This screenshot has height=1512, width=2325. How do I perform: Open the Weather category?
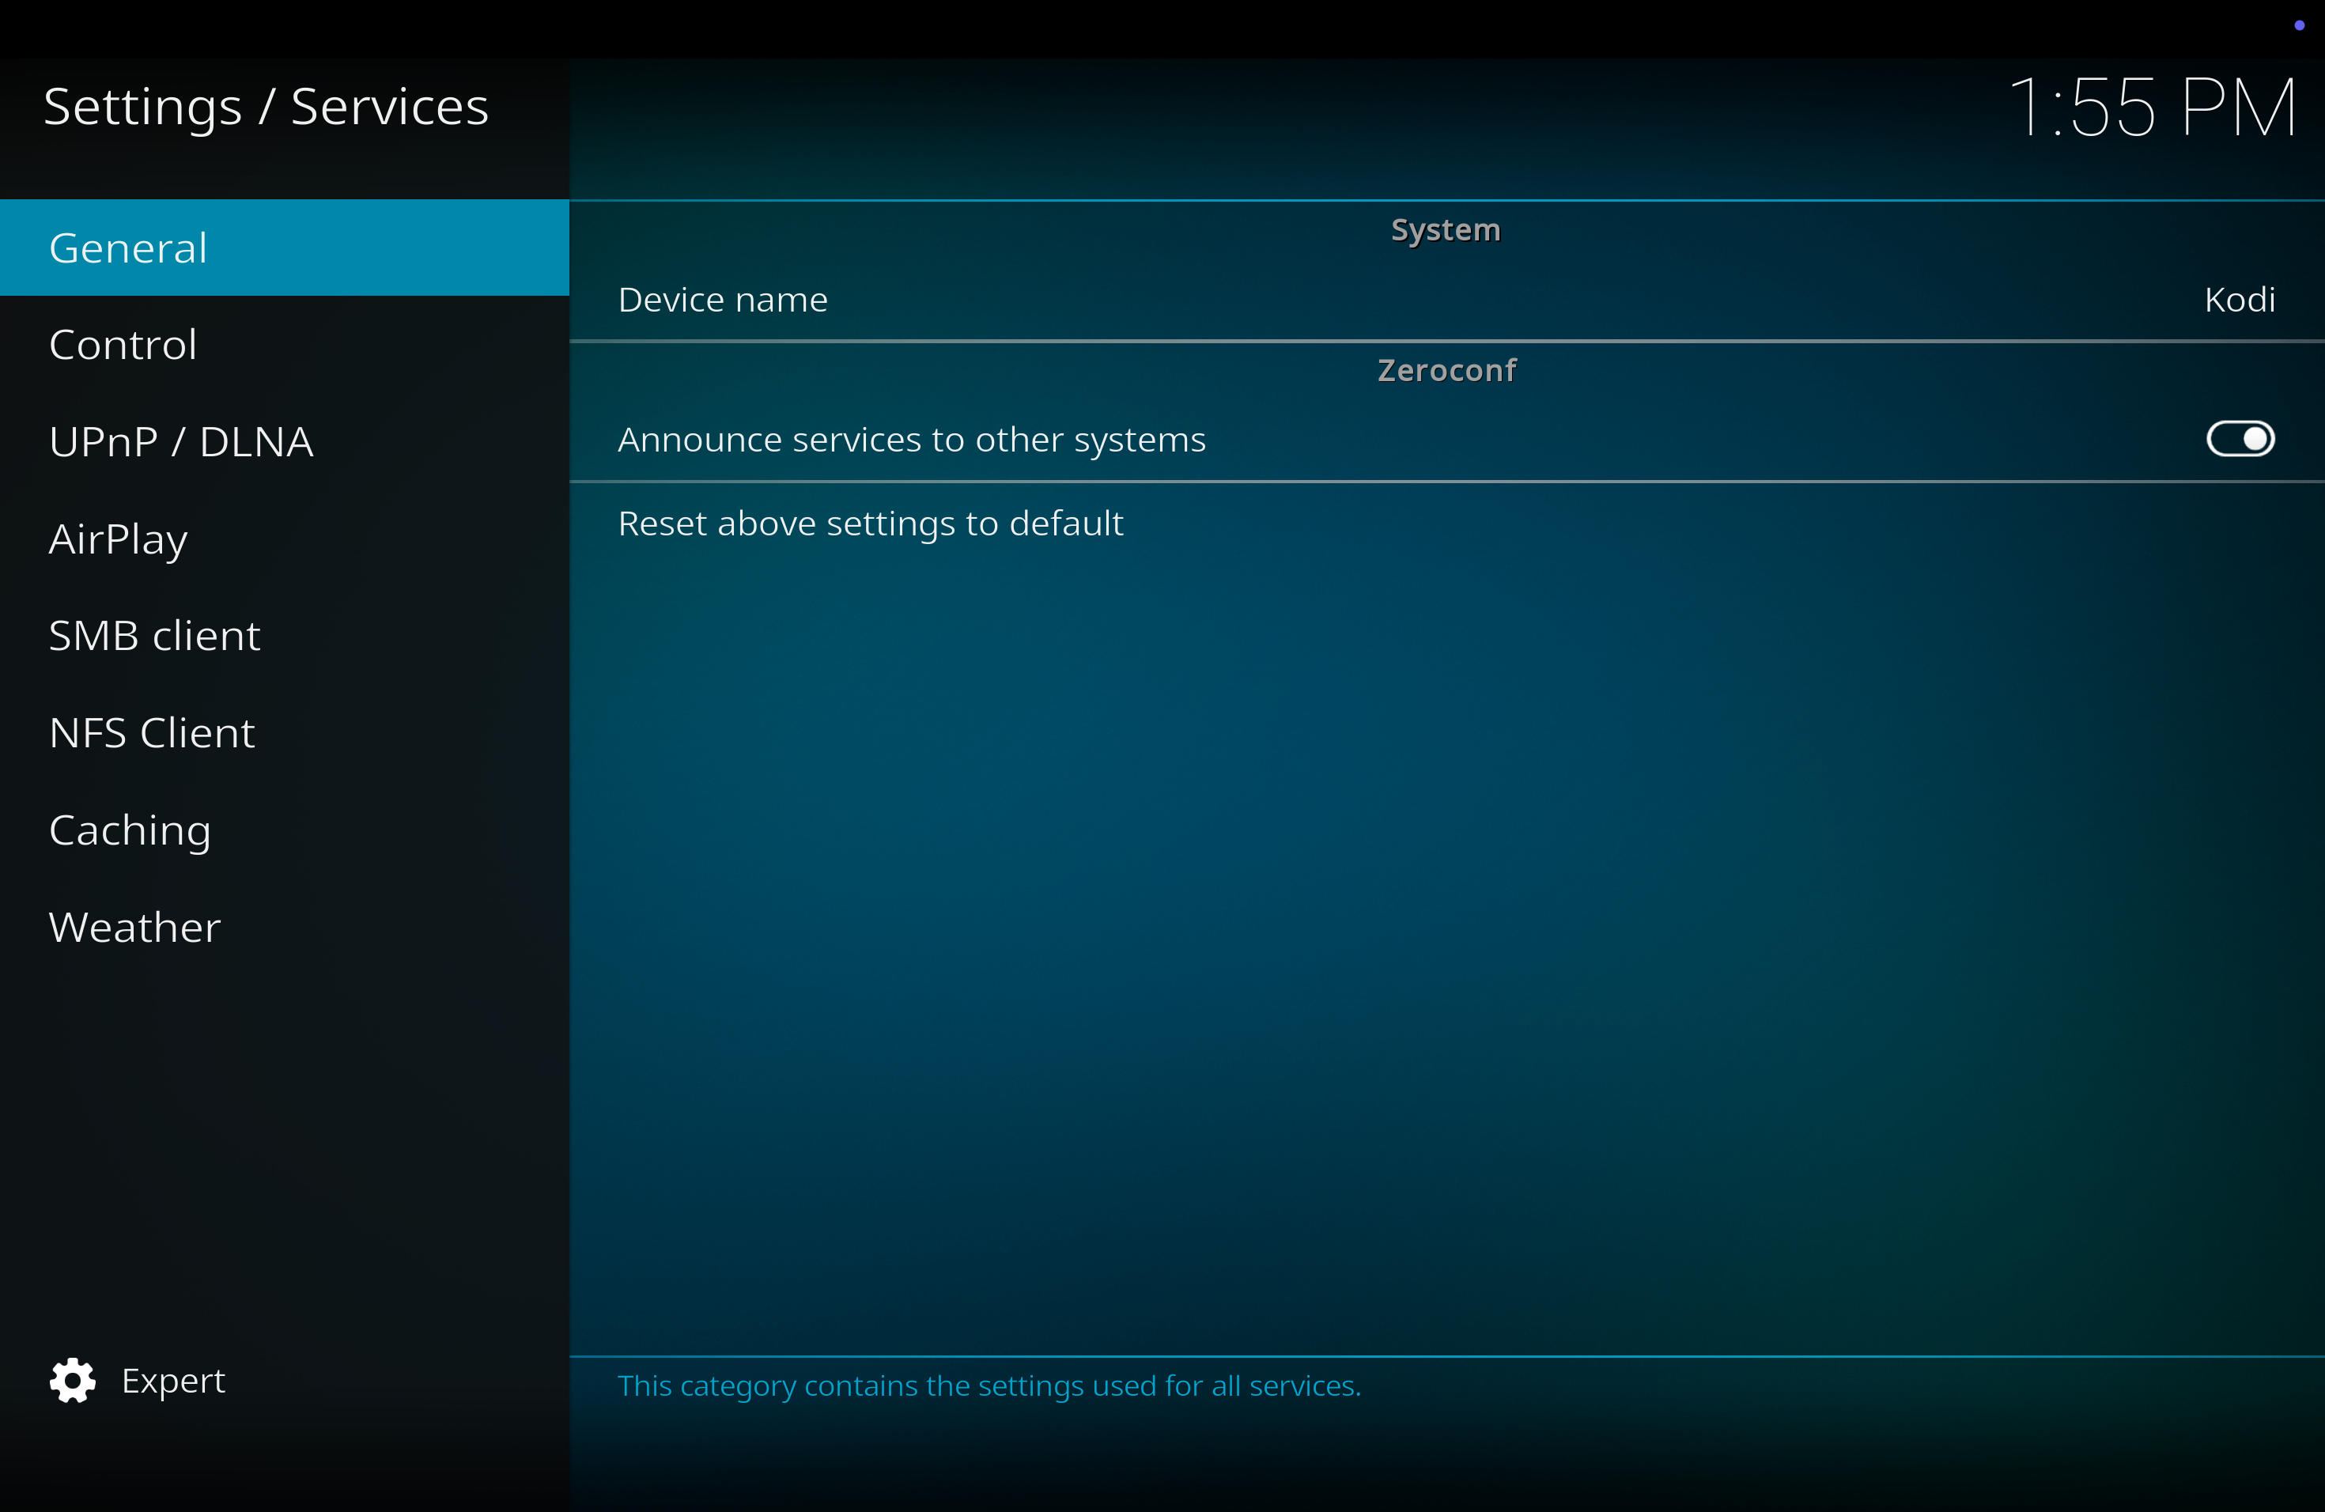click(x=284, y=927)
